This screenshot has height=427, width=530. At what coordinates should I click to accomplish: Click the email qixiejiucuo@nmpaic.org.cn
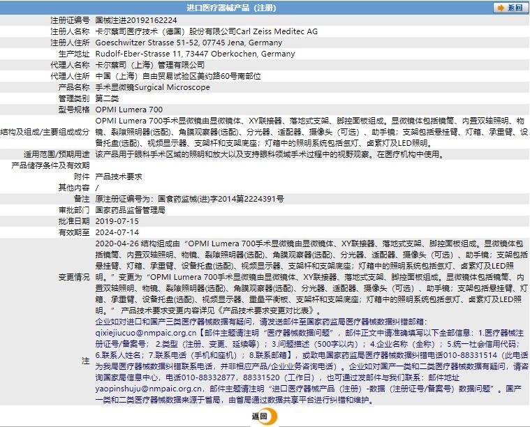146,333
